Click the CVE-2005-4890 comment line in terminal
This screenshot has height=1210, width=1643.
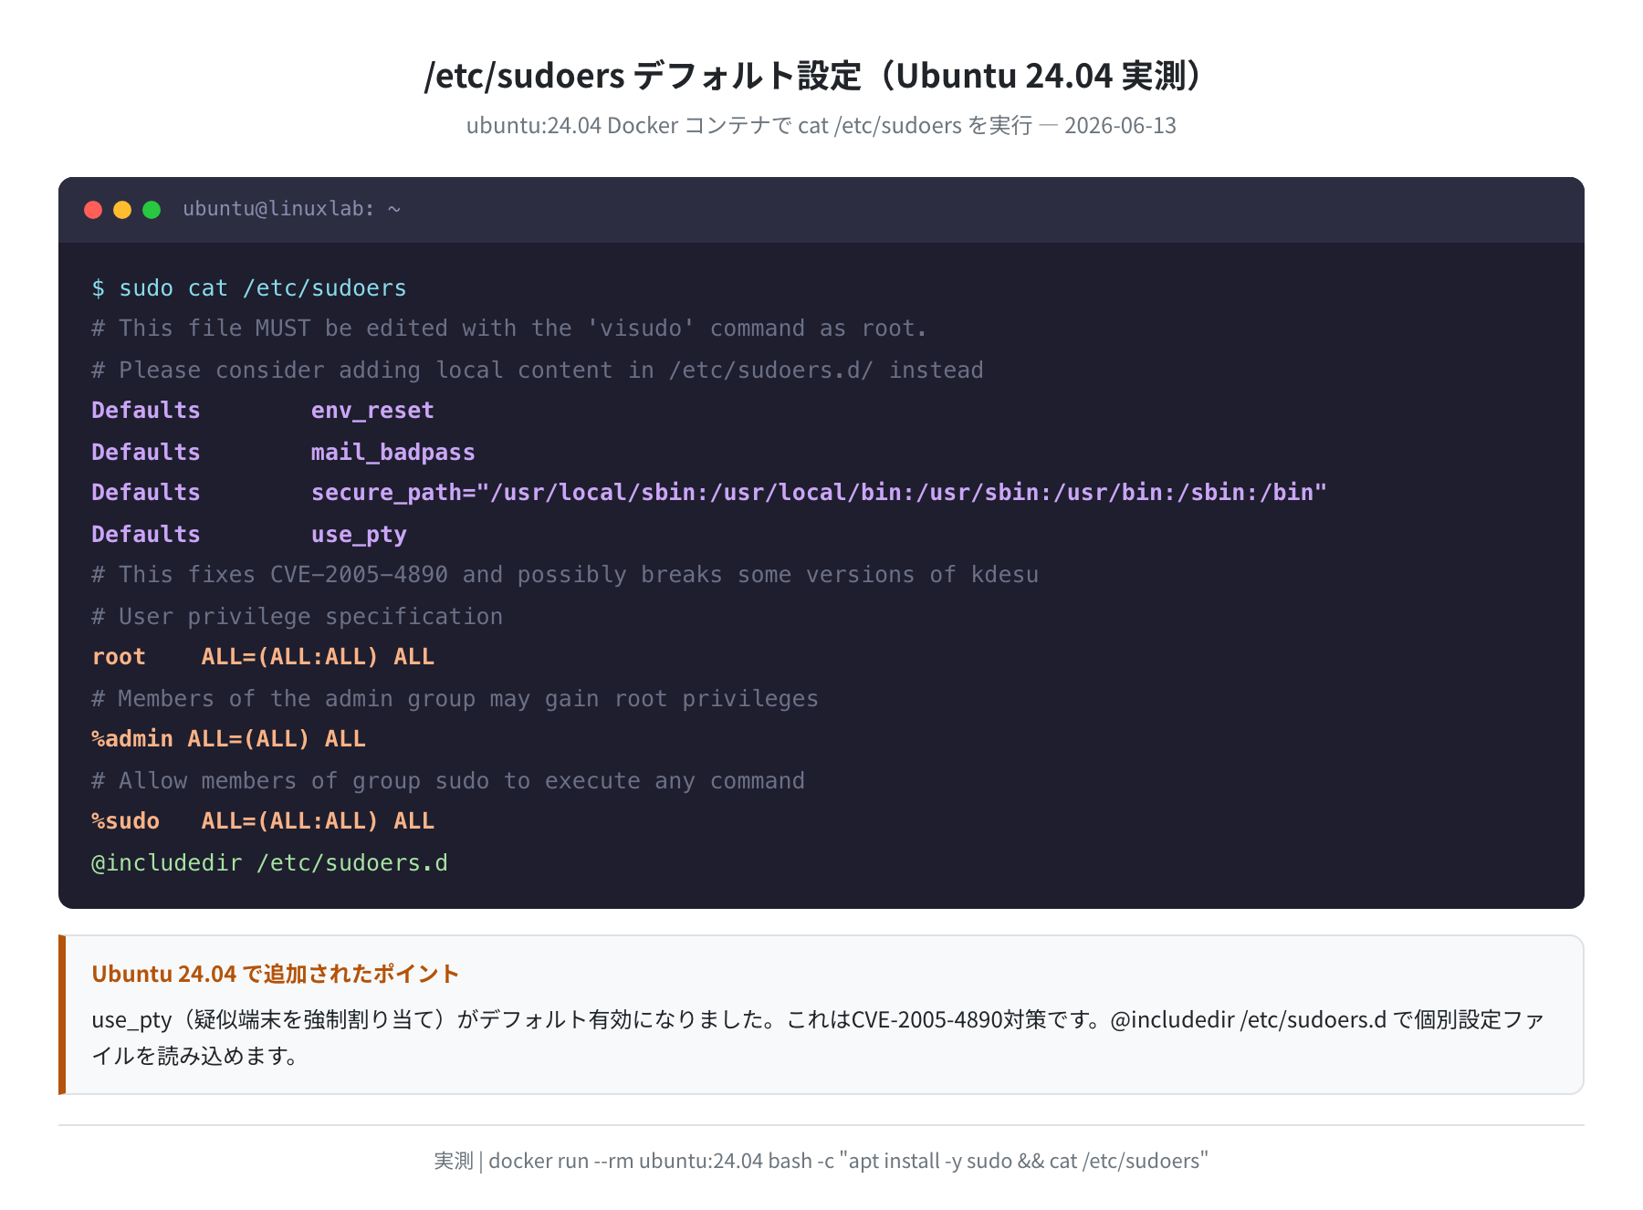[565, 575]
